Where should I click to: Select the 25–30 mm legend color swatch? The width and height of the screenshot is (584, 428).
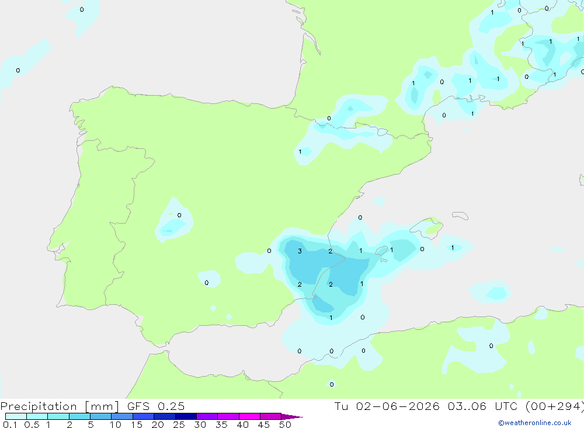pos(186,416)
